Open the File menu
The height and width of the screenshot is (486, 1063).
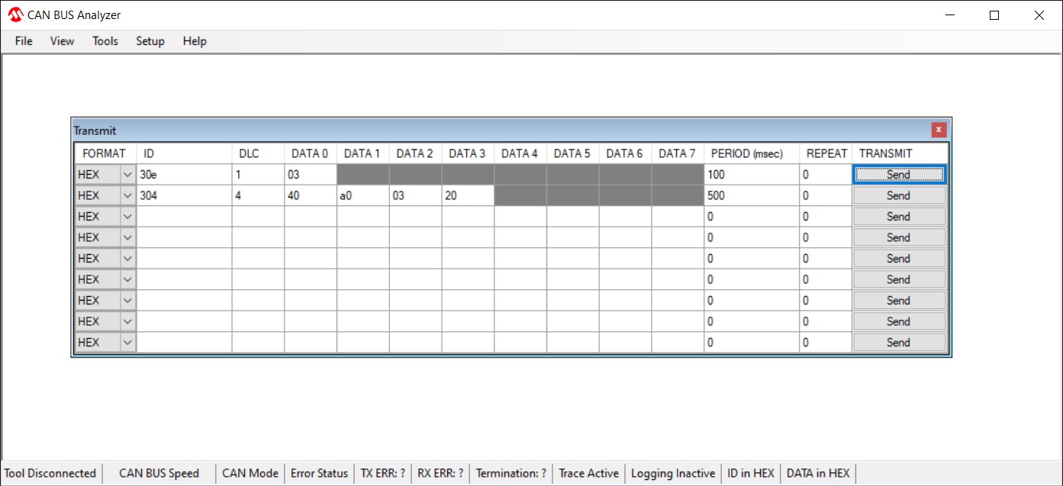tap(24, 41)
